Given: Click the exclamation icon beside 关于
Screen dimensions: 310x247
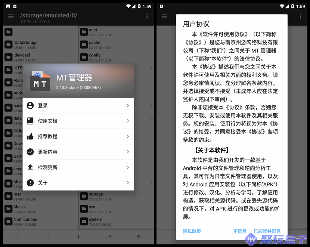Looking at the screenshot, I should point(30,182).
